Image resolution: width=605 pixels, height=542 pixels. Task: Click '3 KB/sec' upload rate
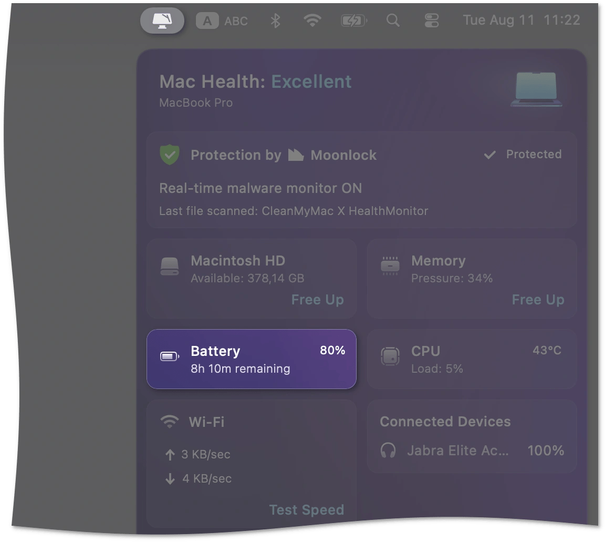(x=206, y=454)
